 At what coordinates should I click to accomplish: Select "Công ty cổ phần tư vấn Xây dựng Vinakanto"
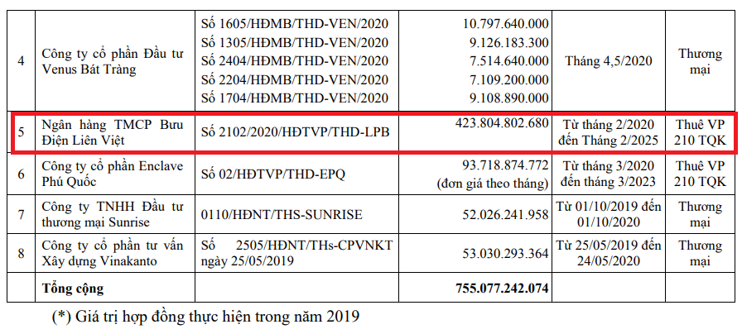[x=113, y=253]
